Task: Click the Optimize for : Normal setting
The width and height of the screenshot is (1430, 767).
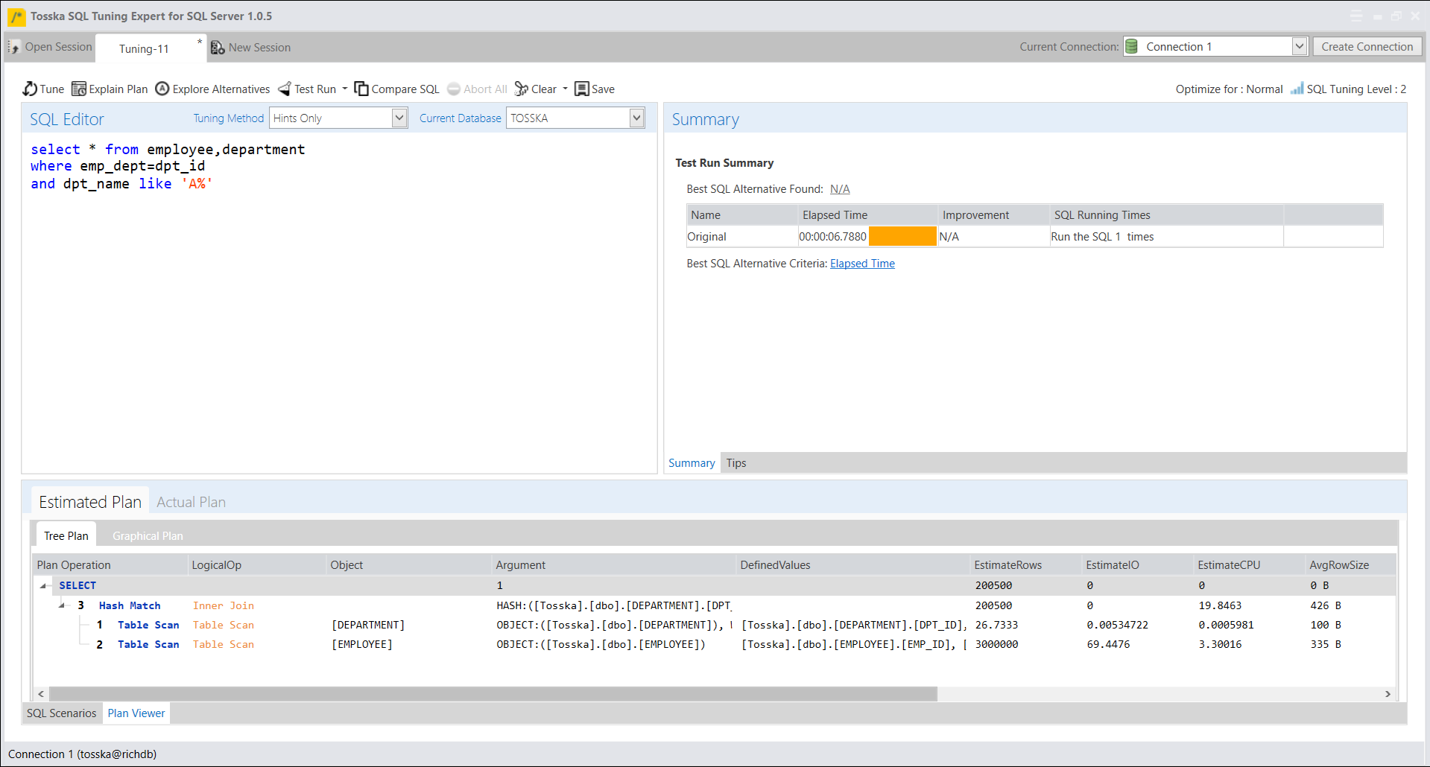Action: [x=1229, y=89]
